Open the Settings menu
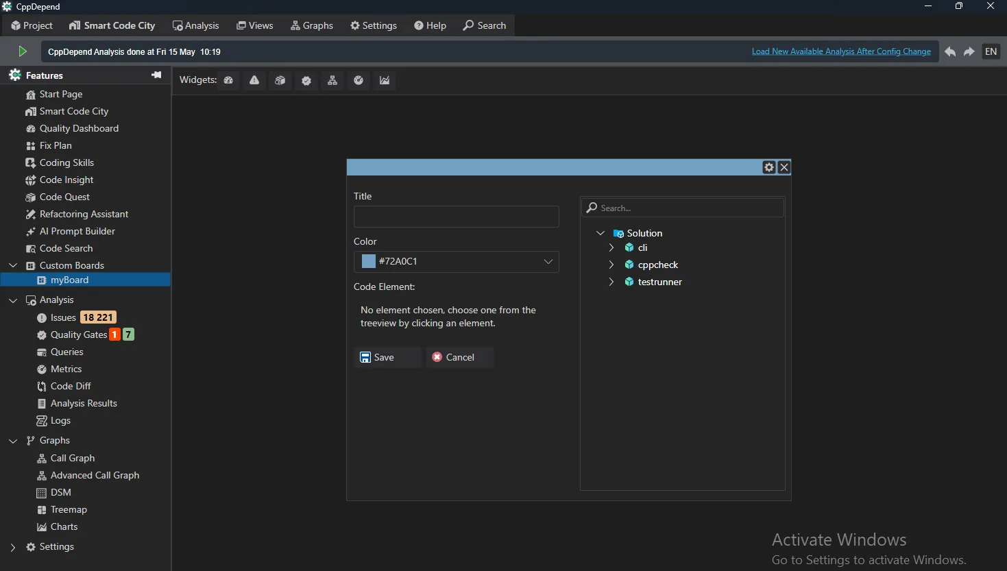 (x=374, y=25)
